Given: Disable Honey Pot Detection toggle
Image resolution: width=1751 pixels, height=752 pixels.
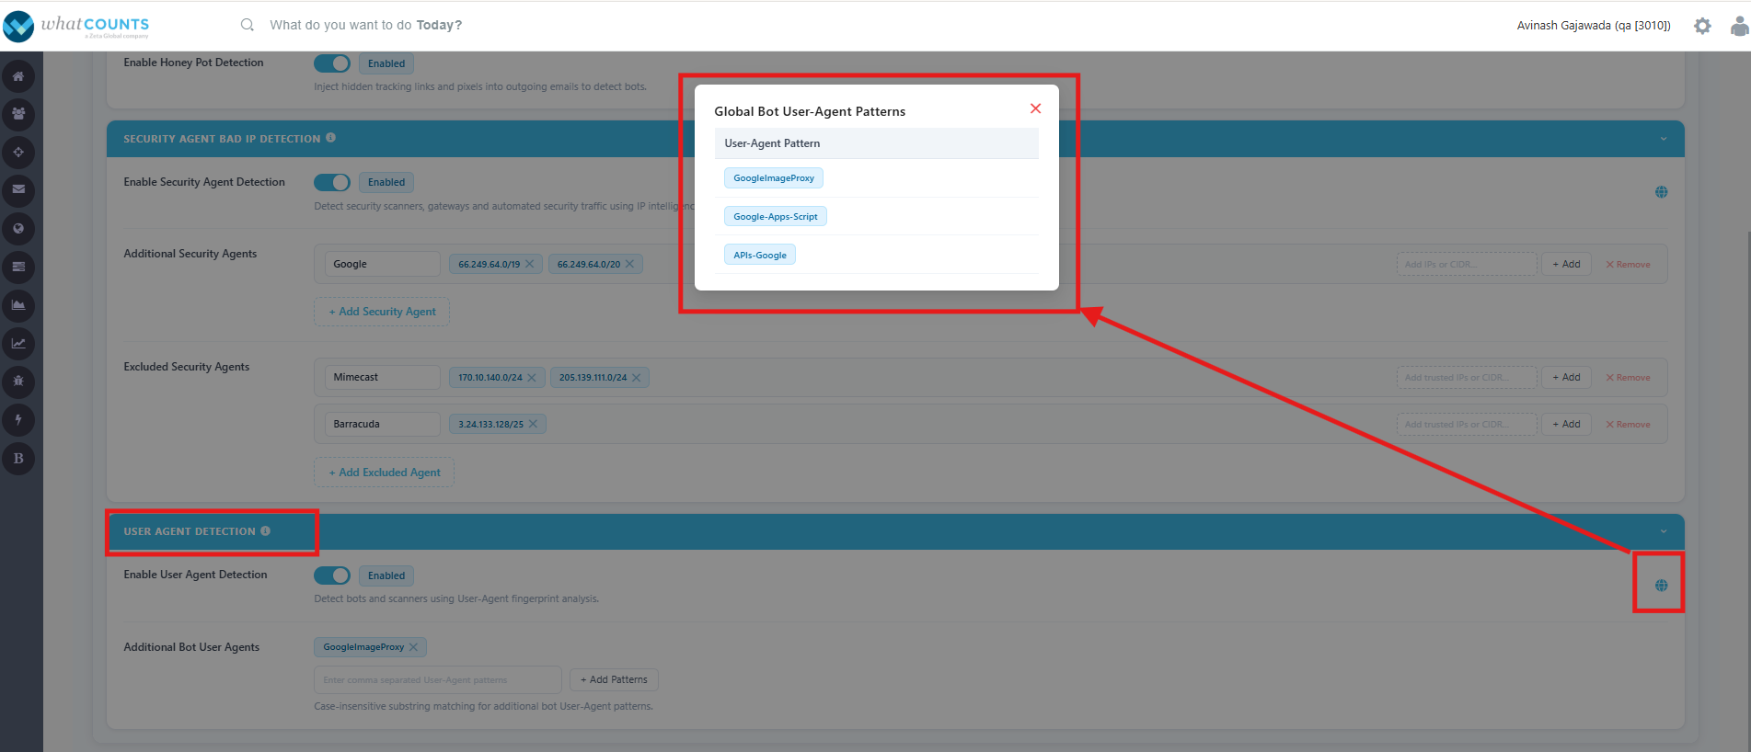Looking at the screenshot, I should [332, 63].
